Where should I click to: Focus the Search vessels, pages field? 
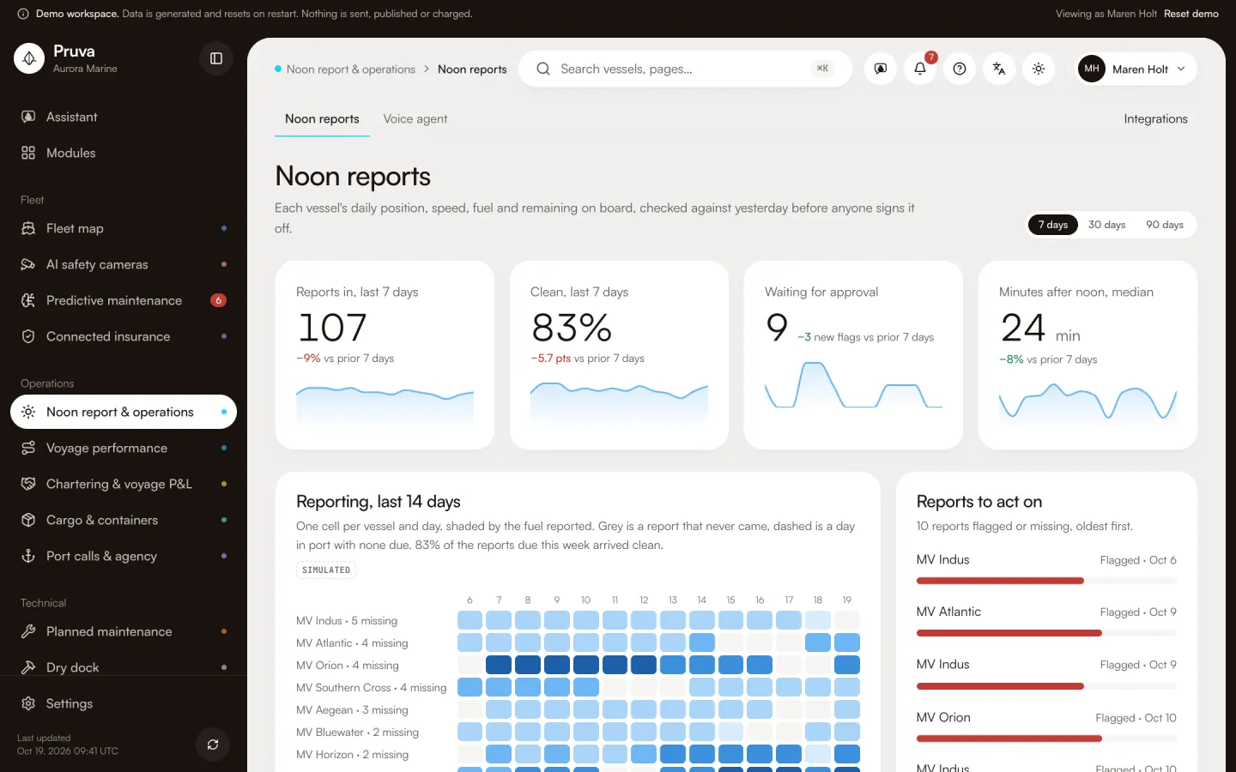pyautogui.click(x=685, y=69)
